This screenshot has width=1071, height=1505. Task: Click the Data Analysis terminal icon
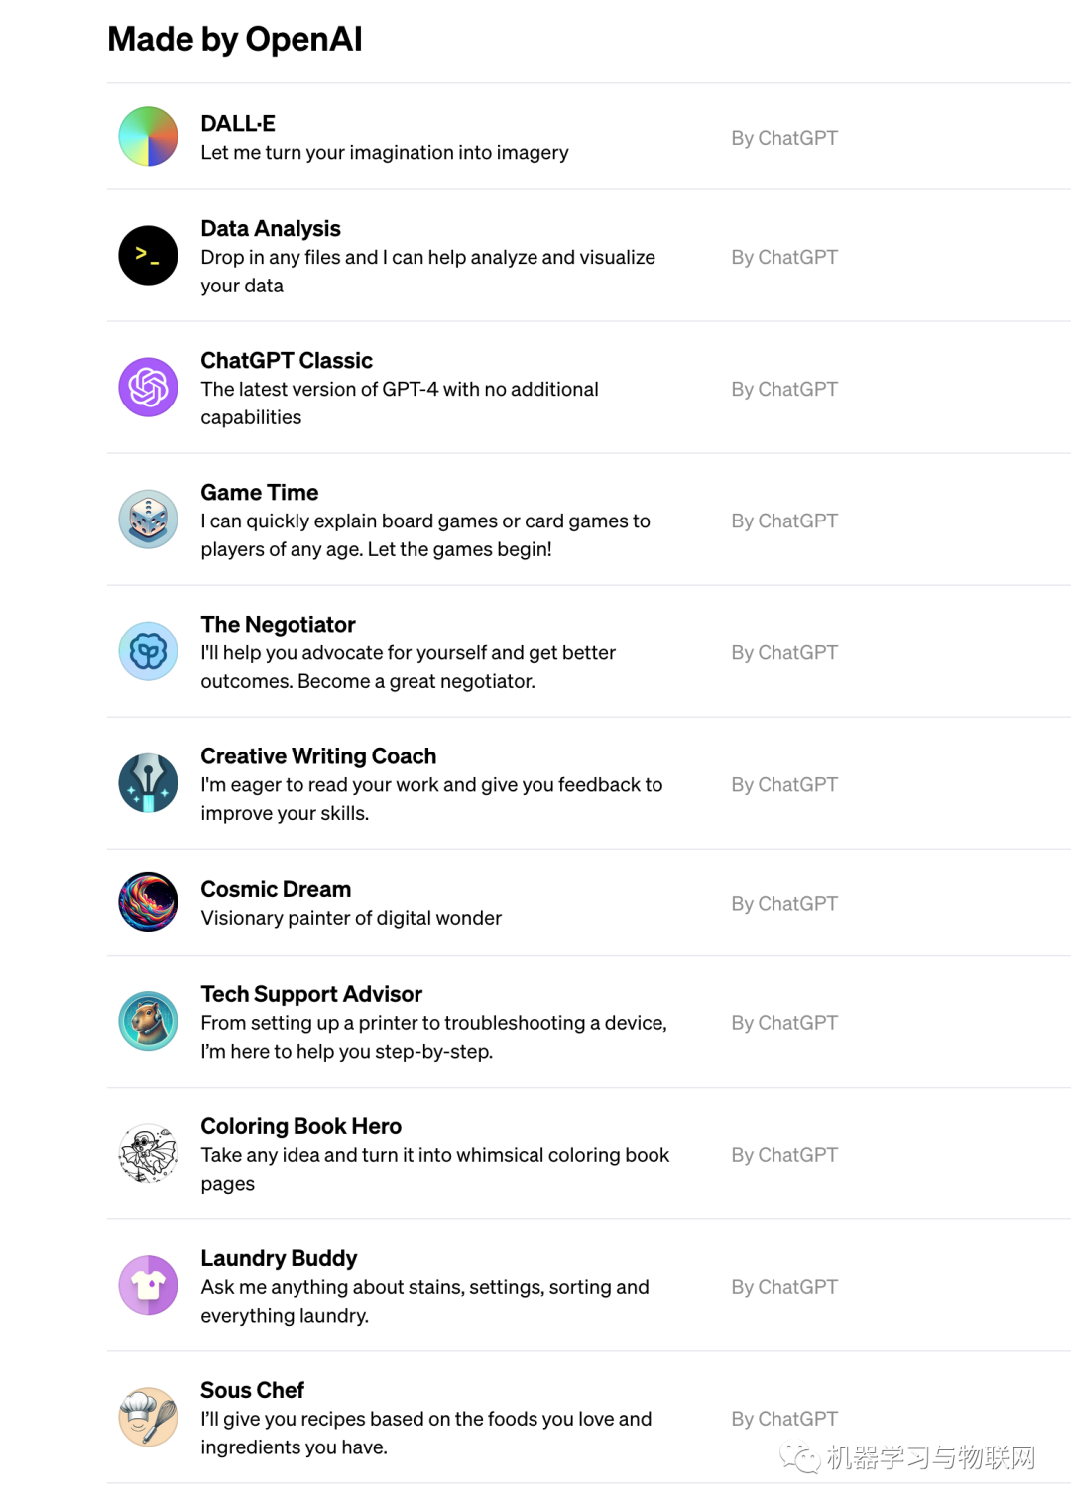148,256
